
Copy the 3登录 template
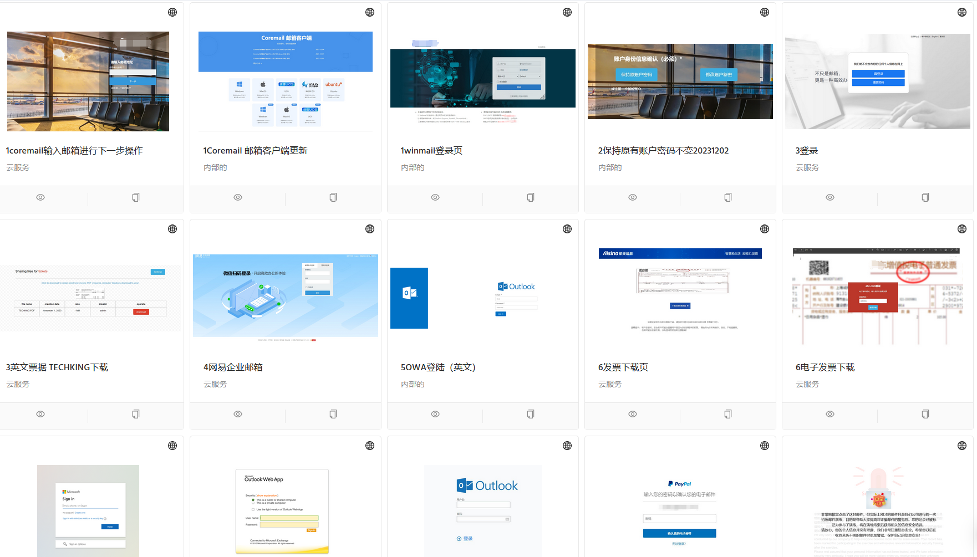click(925, 197)
